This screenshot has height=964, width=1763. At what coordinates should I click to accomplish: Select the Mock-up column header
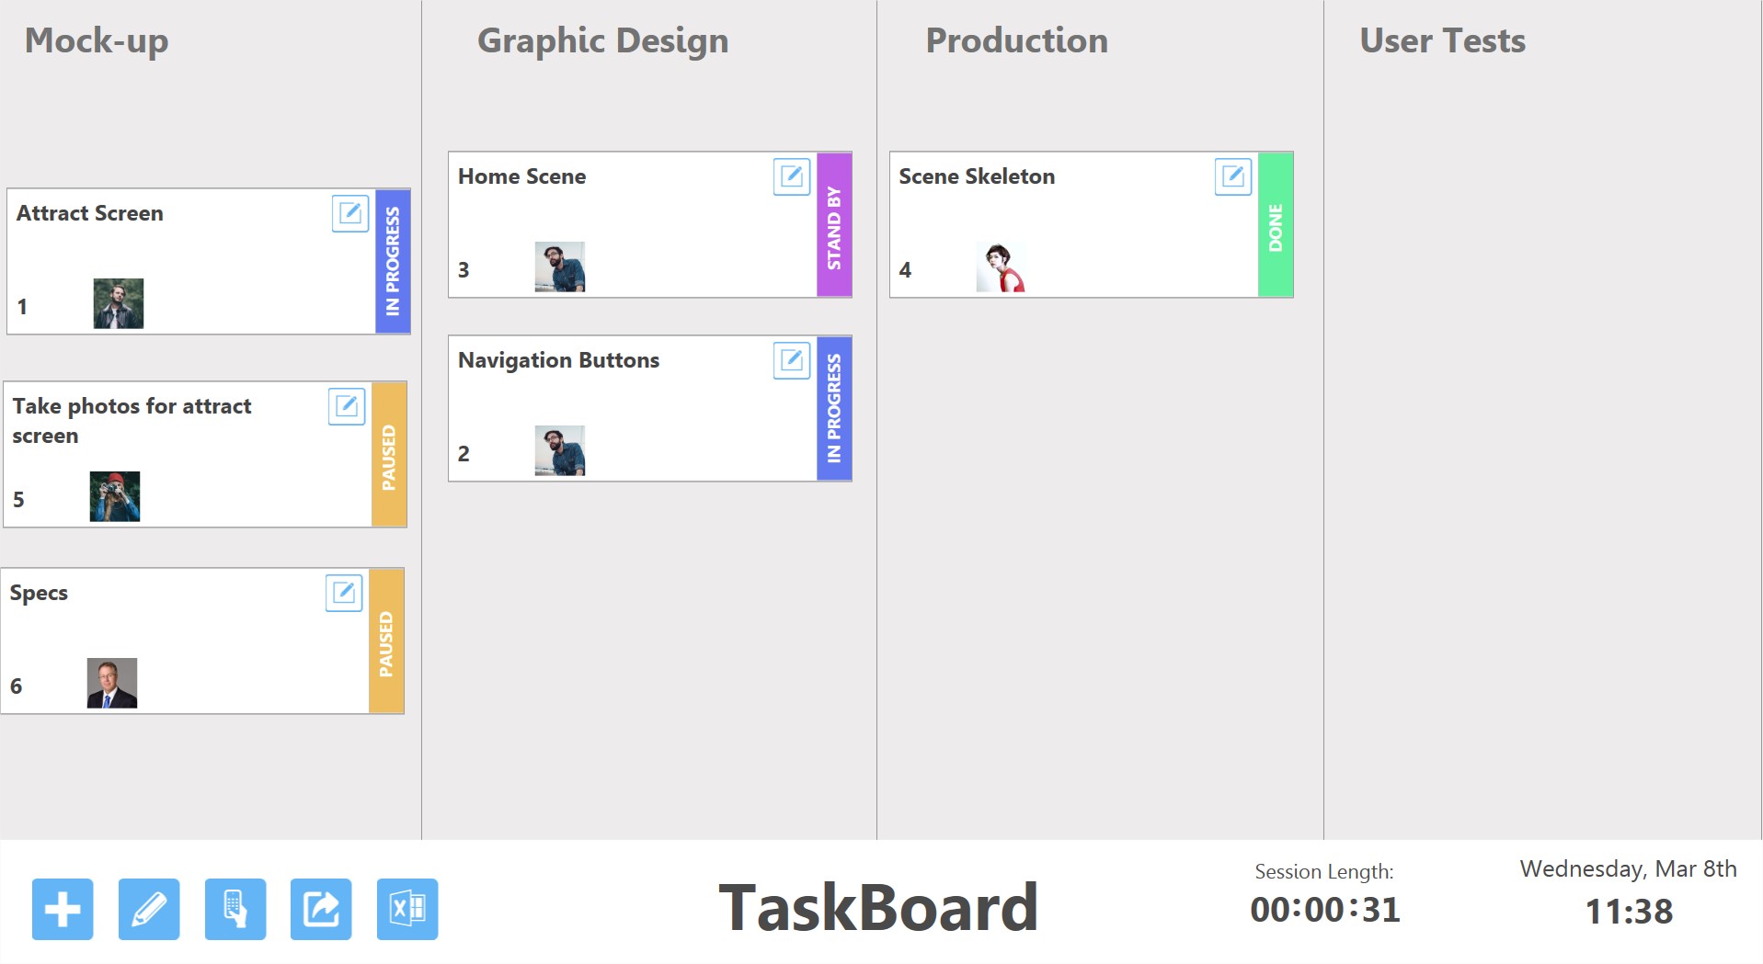[96, 40]
